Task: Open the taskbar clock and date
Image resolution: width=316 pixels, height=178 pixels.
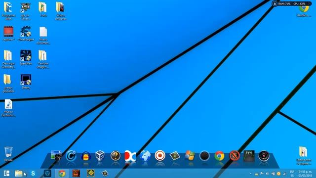Action: [305, 174]
